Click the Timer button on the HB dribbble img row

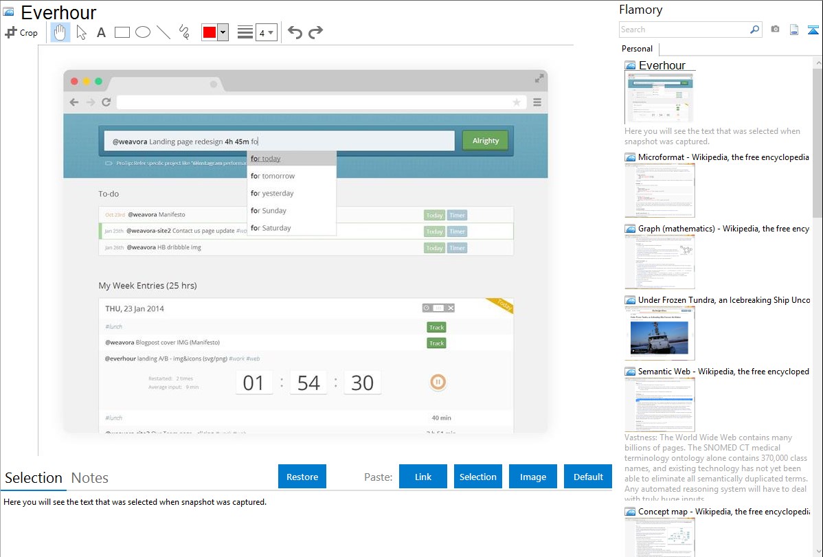click(x=457, y=248)
